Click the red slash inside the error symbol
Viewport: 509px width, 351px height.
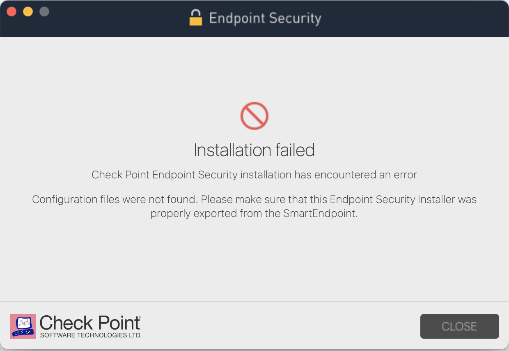point(254,115)
